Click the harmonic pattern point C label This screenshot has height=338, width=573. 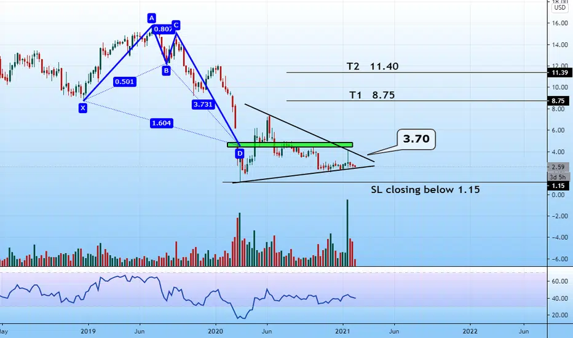176,25
